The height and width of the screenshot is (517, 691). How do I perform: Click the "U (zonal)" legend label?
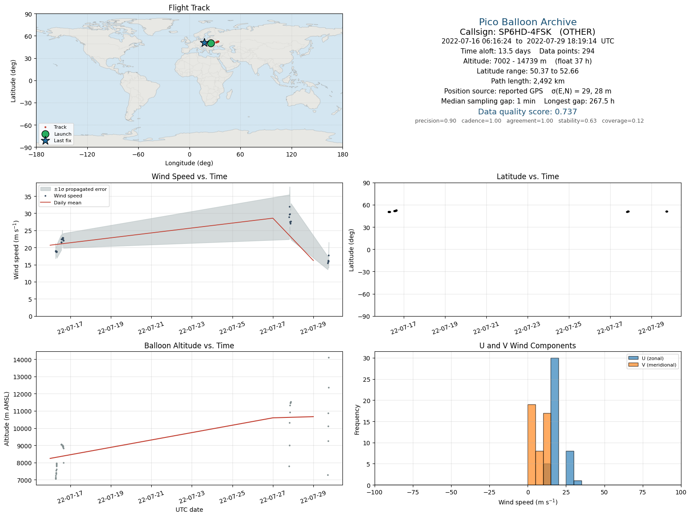(x=653, y=358)
